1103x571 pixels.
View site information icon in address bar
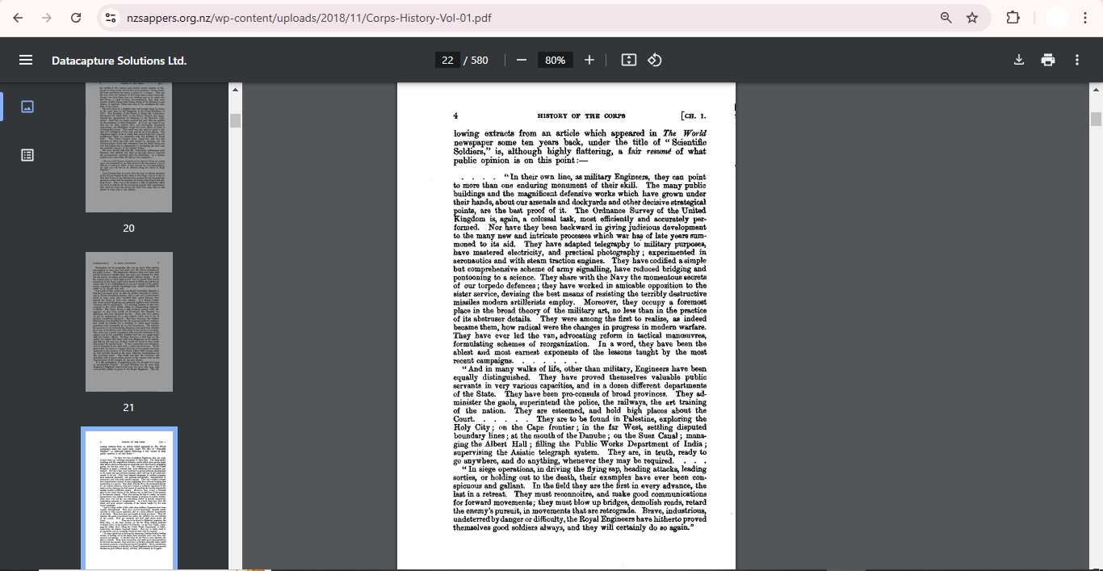(x=111, y=18)
